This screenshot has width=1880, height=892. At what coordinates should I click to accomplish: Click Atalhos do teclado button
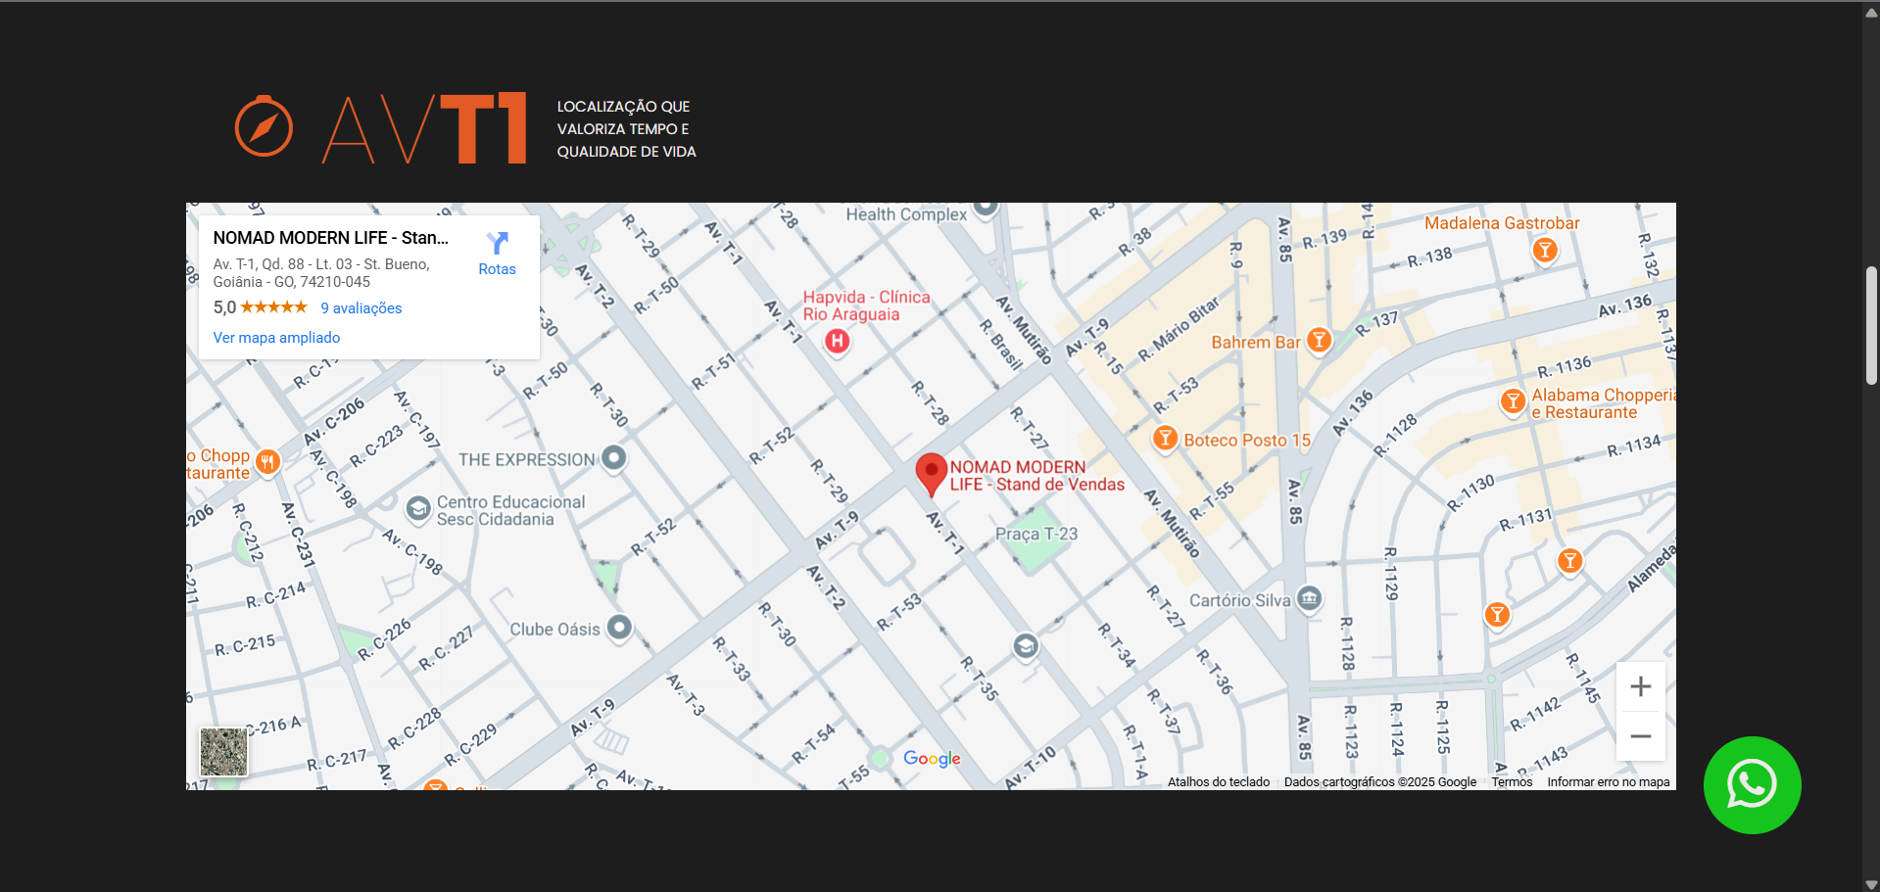coord(1218,782)
